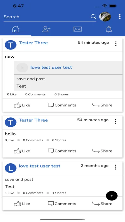Share the "hello" post
The image size is (125, 222).
pos(102,151)
